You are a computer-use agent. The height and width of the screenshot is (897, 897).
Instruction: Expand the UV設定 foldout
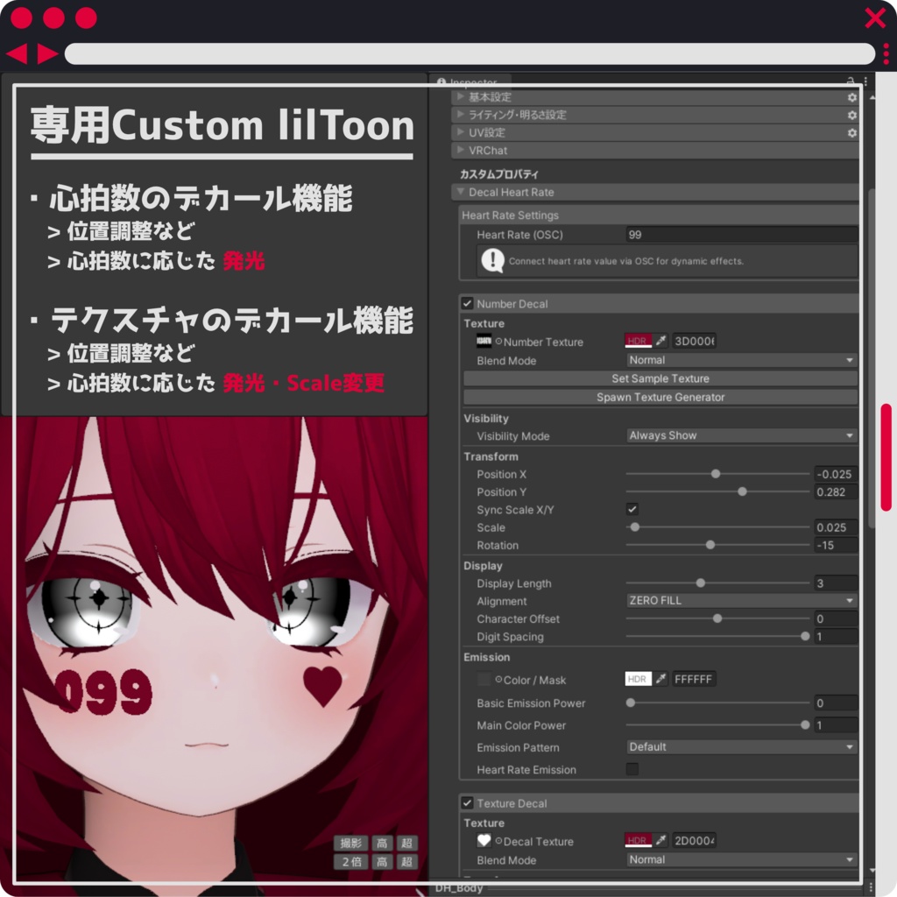point(460,132)
